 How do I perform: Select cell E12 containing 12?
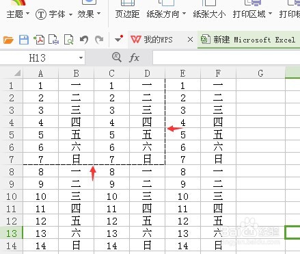pos(182,221)
